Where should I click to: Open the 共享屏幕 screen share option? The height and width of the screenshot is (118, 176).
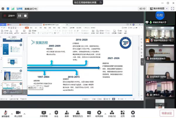tap(44, 113)
